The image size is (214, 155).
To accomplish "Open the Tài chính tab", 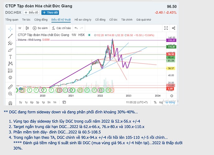I will click(x=127, y=20).
